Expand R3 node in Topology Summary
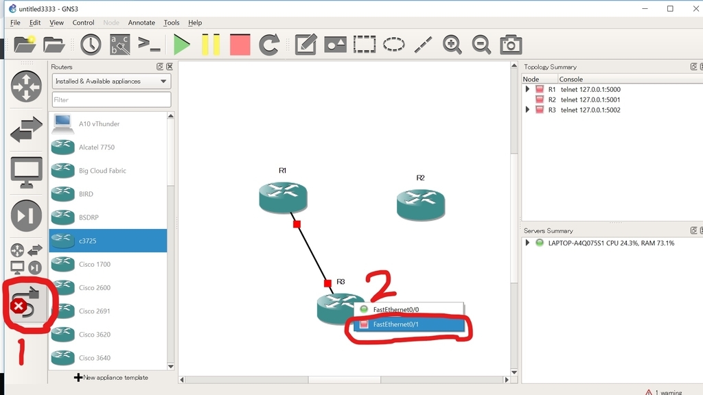Image resolution: width=703 pixels, height=395 pixels. click(x=528, y=110)
